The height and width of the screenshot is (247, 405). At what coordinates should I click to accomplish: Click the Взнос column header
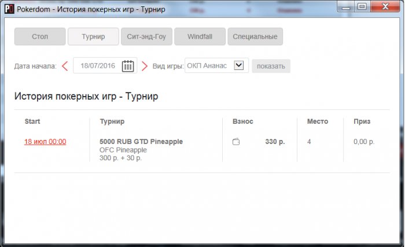[243, 121]
